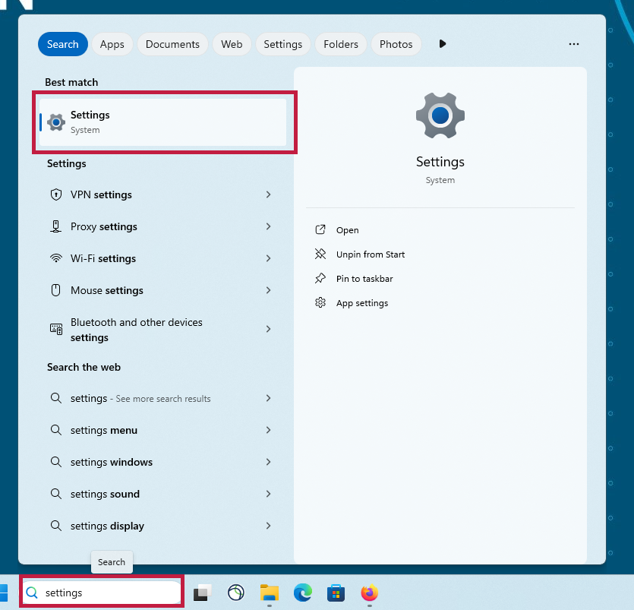Open the three-dots more options menu
This screenshot has width=634, height=610.
pyautogui.click(x=574, y=44)
